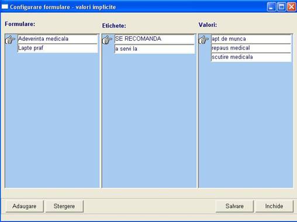
Task: Select the 'a servi la' label entry
Action: pyautogui.click(x=154, y=49)
